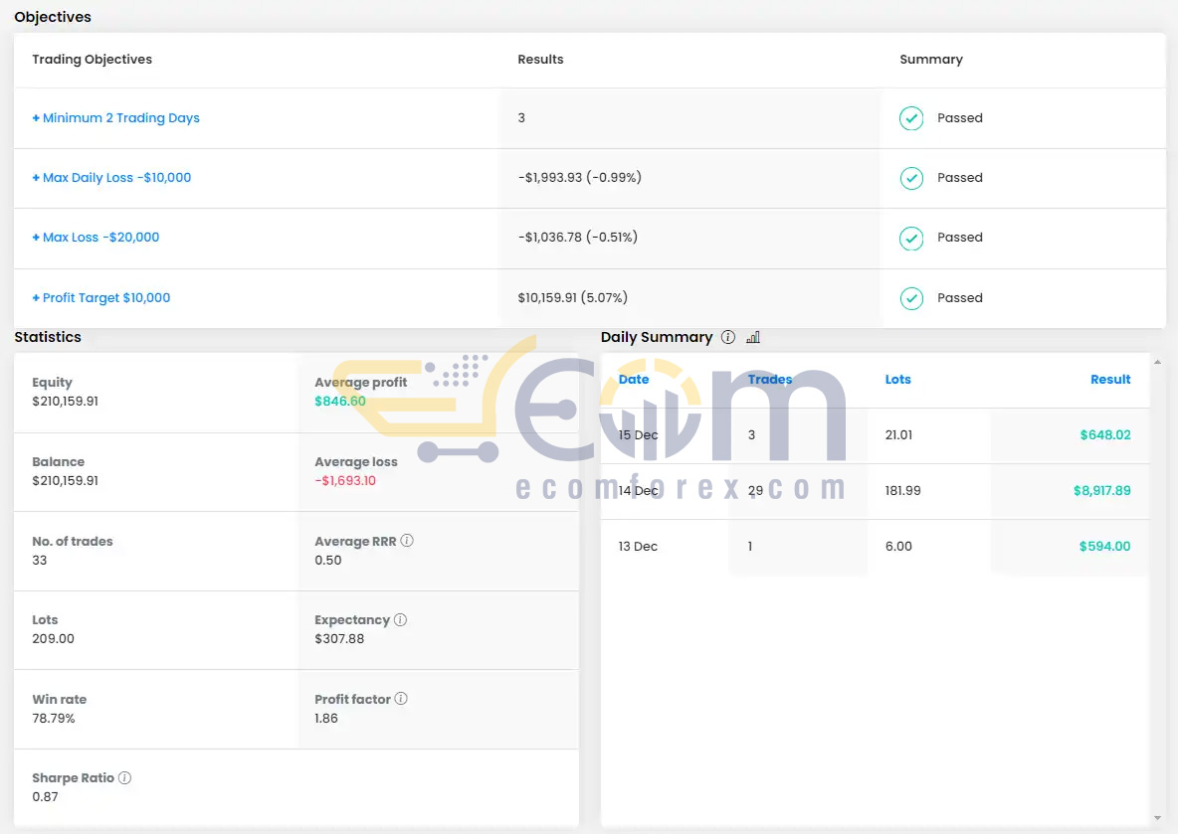Click the Passed checkmark for Profit Target
The height and width of the screenshot is (834, 1178).
click(911, 298)
